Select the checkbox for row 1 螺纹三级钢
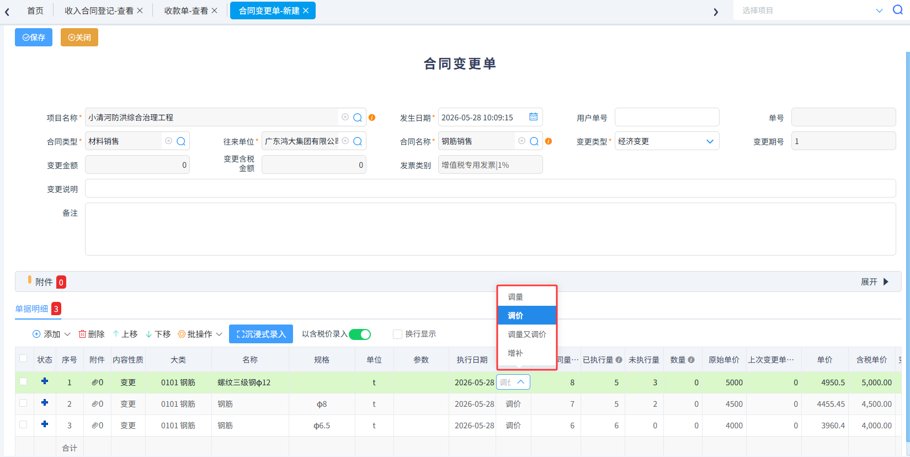Viewport: 910px width, 457px height. click(23, 381)
